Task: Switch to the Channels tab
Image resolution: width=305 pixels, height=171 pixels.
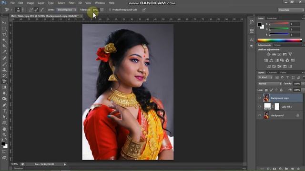Action: (x=272, y=73)
